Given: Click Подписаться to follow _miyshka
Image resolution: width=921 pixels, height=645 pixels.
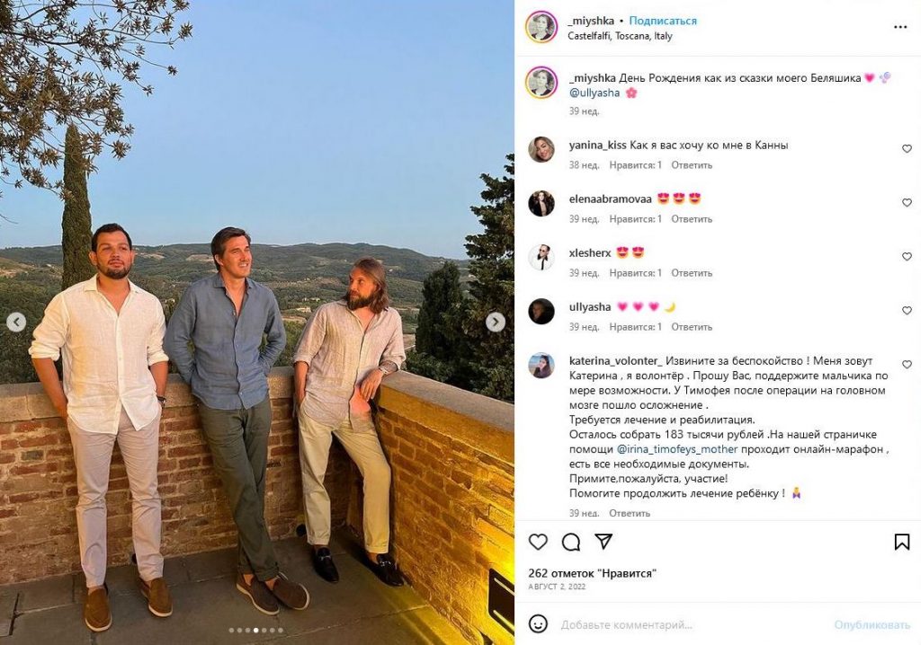Looking at the screenshot, I should tap(663, 21).
